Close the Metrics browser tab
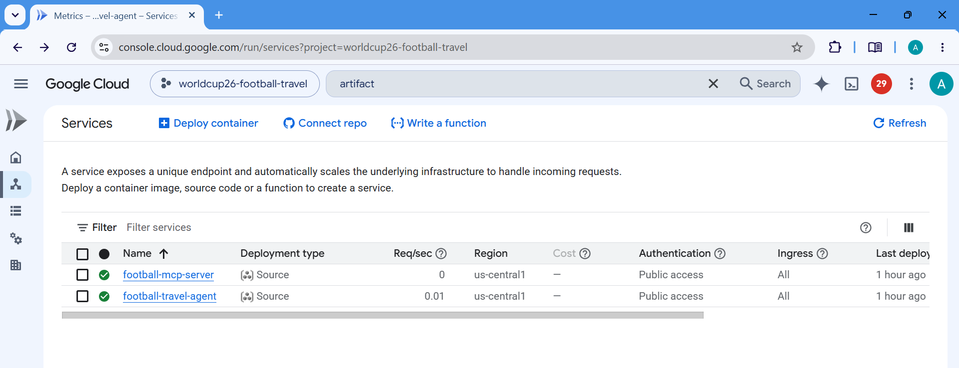The image size is (959, 368). point(192,15)
